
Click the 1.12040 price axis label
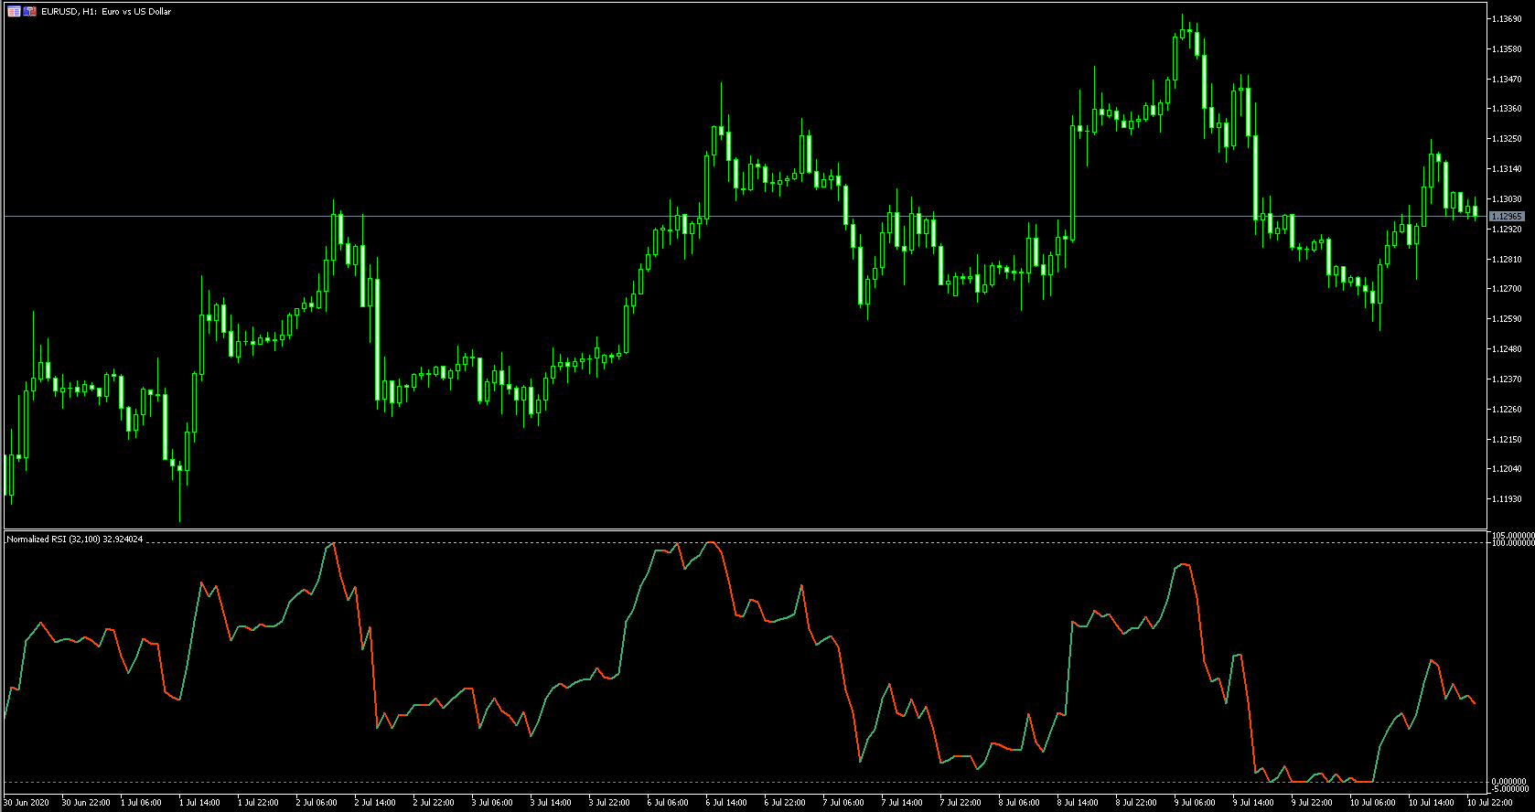tap(1507, 469)
